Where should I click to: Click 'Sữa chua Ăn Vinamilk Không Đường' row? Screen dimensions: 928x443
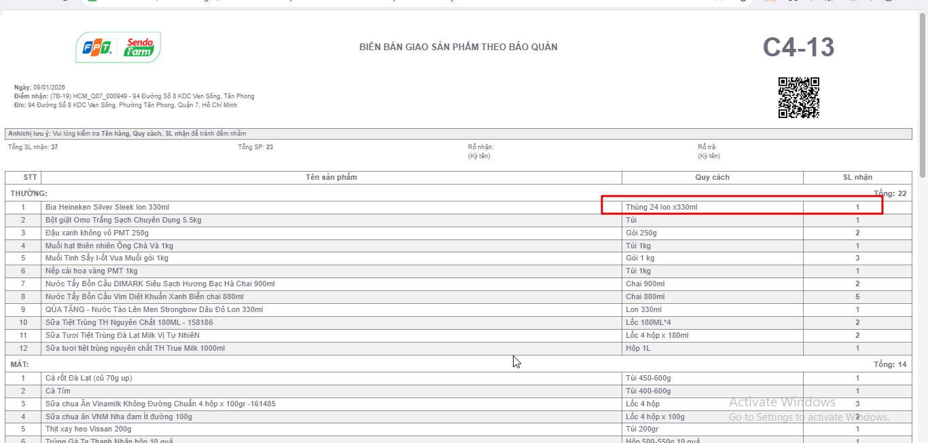point(459,404)
